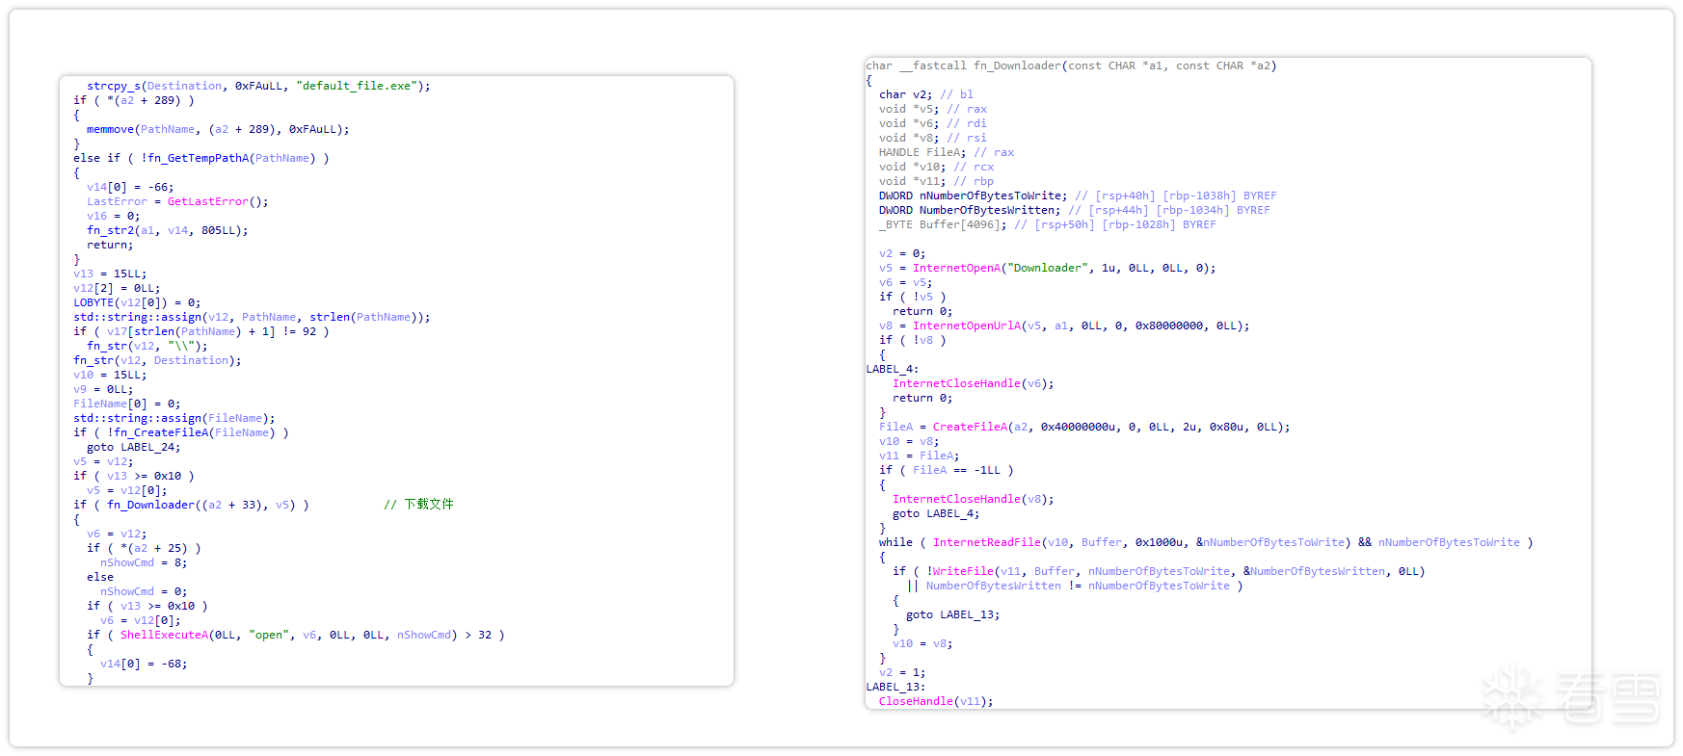Click the LABEL_4: label
1683x756 pixels.
893,369
